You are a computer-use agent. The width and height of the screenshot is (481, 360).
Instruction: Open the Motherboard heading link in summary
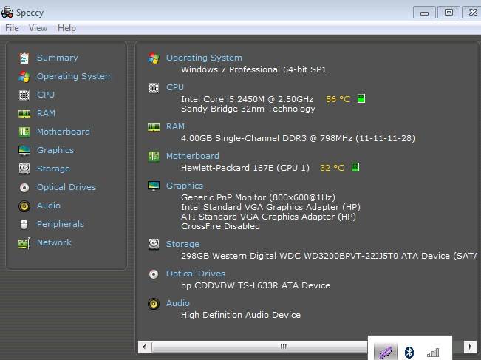[193, 156]
